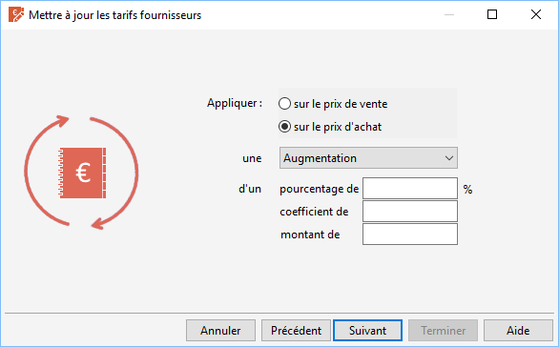559x347 pixels.
Task: Click into the 'coefficient de' field
Action: tap(410, 212)
